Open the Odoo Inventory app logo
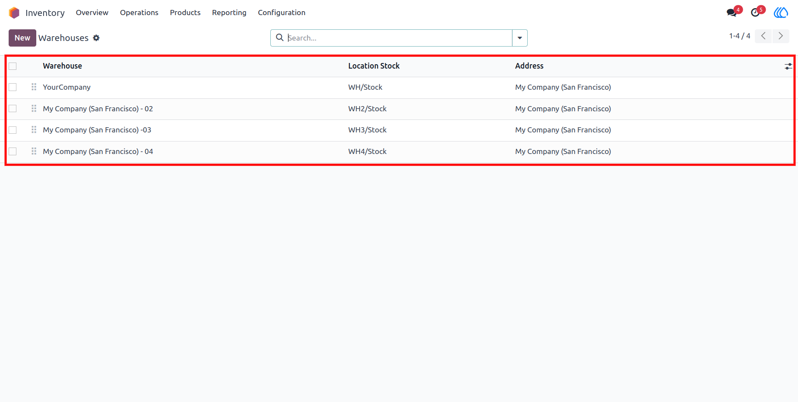Screen dimensions: 798x402 coord(14,13)
